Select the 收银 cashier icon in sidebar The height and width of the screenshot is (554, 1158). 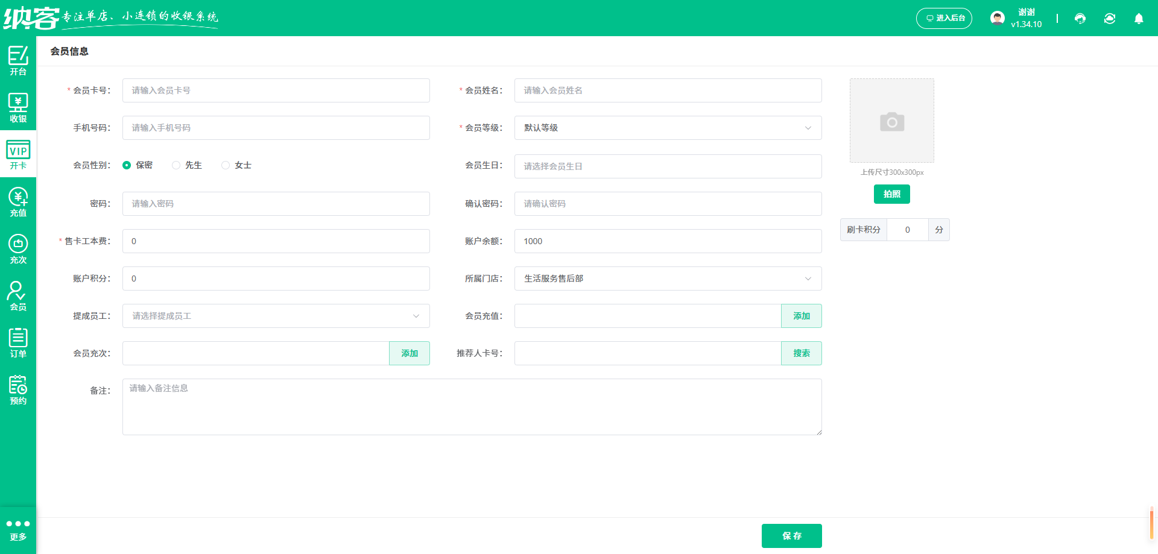(x=17, y=107)
